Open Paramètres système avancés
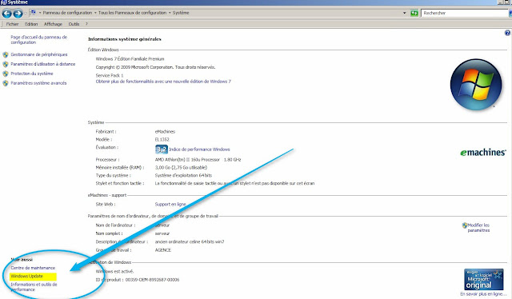 pos(38,83)
